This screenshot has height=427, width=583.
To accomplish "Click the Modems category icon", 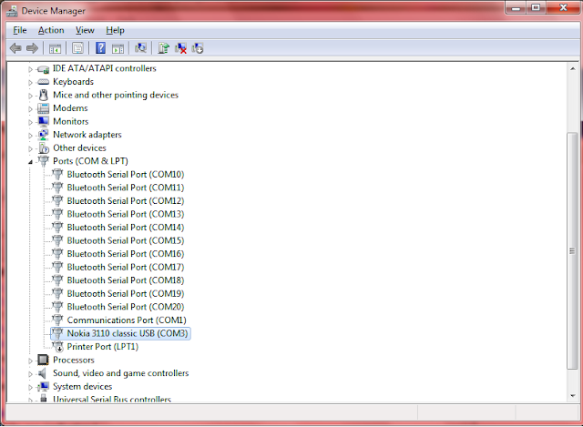I will click(43, 108).
